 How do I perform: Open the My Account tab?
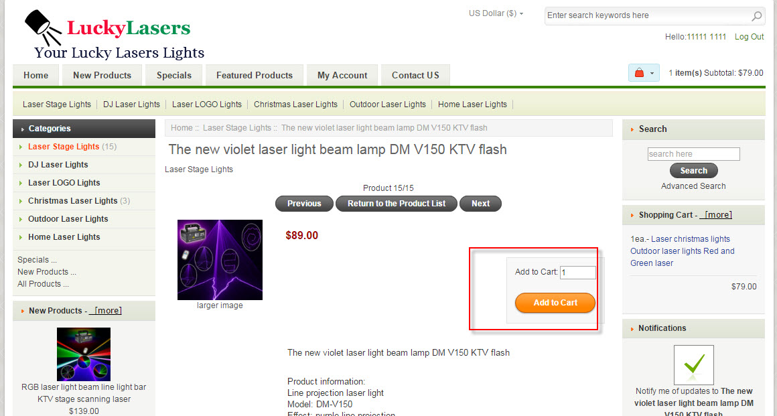pyautogui.click(x=342, y=76)
